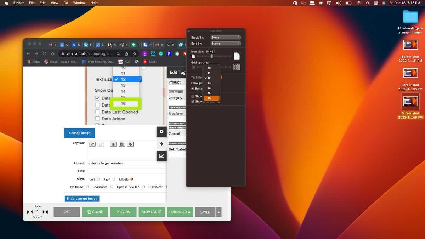Click the Change image button
Screen dimensions: 425x239
pyautogui.click(x=79, y=133)
